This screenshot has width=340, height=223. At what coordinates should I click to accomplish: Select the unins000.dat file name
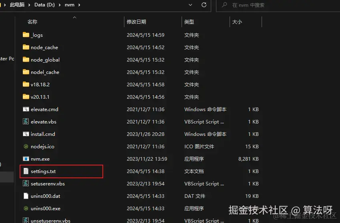pos(45,196)
